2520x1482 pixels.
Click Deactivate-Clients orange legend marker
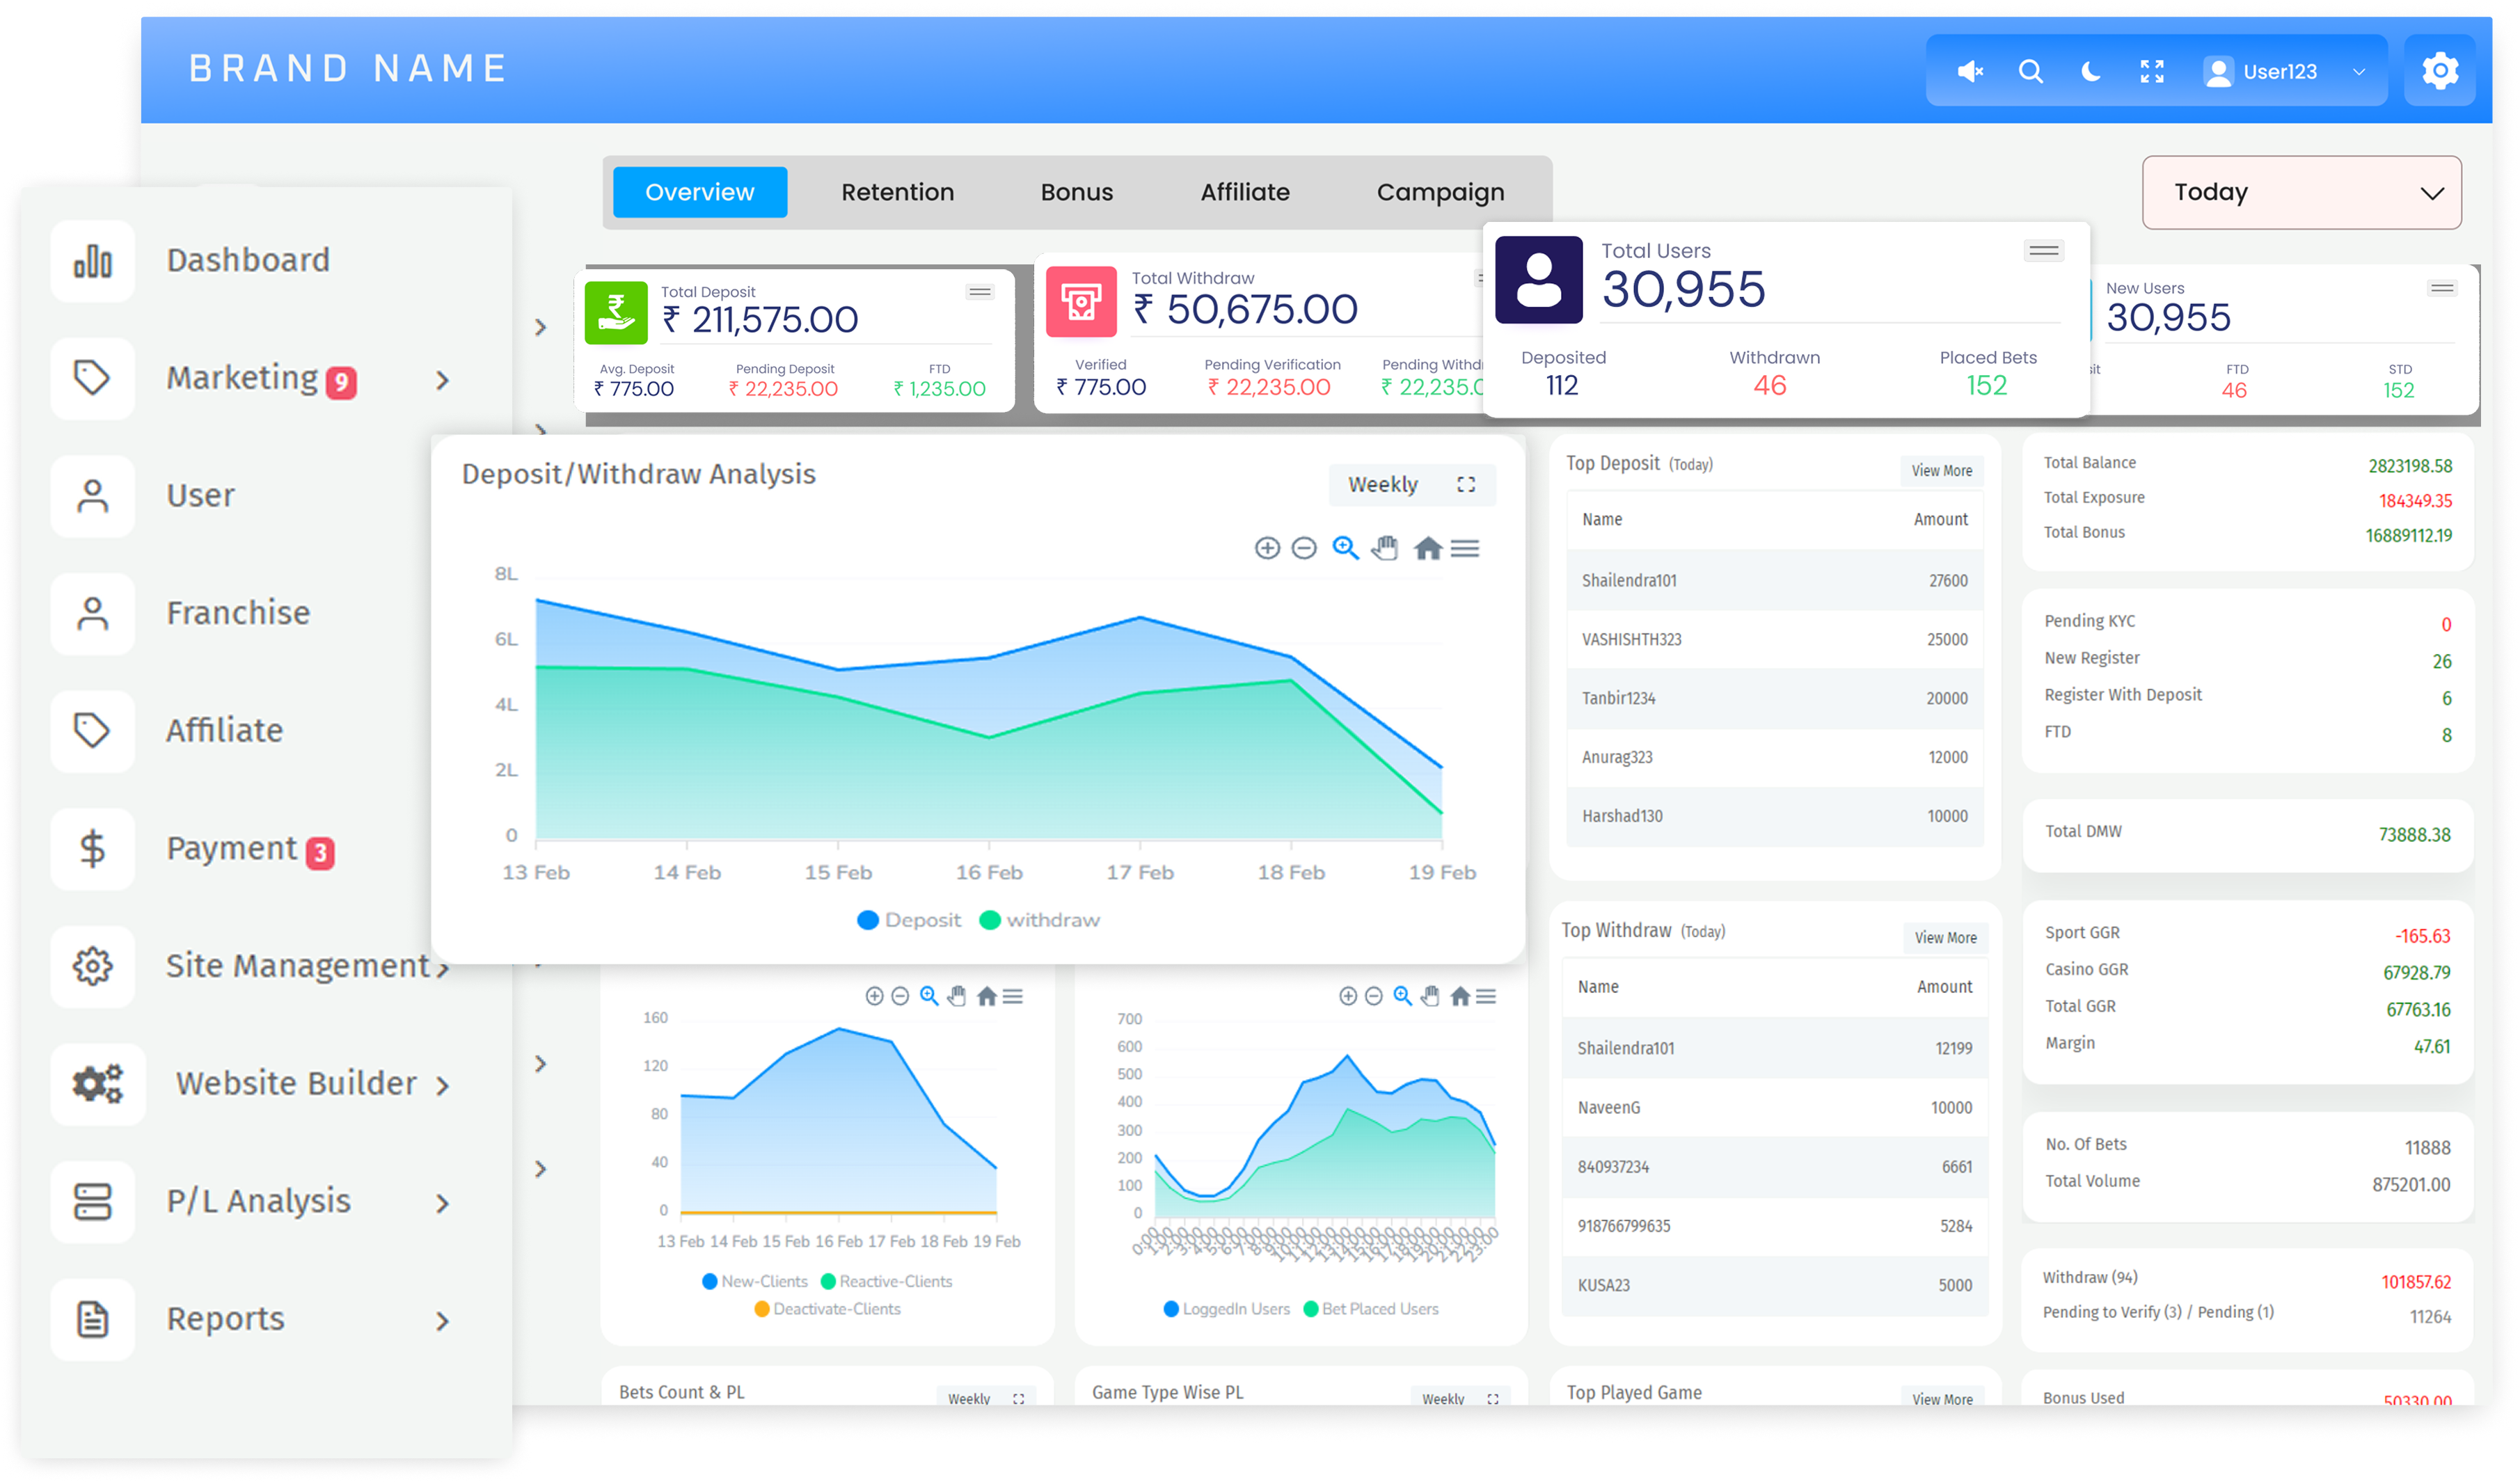[762, 1309]
